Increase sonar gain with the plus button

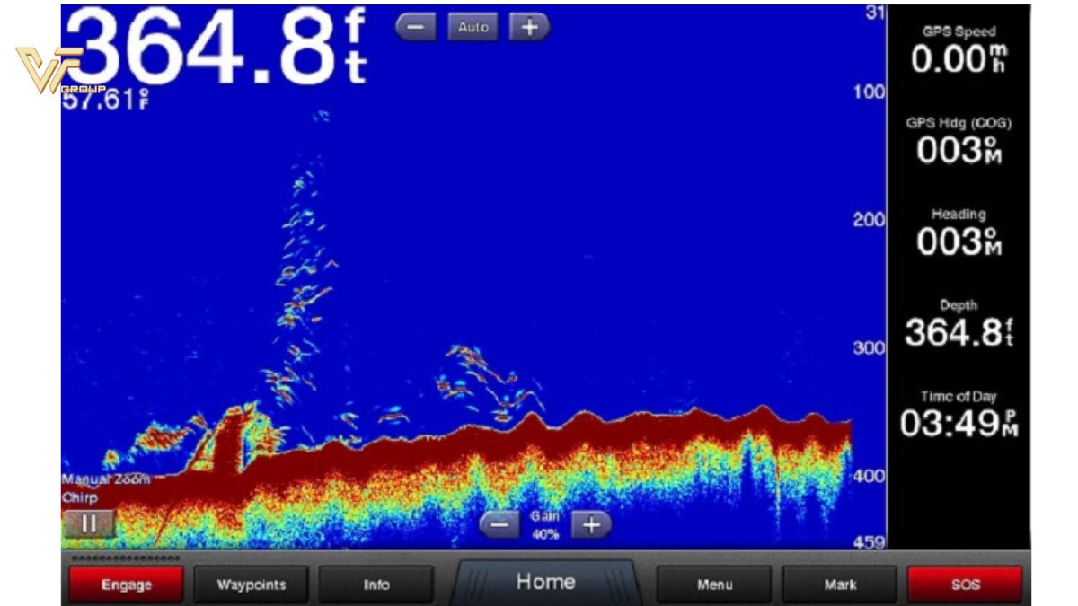pyautogui.click(x=590, y=525)
